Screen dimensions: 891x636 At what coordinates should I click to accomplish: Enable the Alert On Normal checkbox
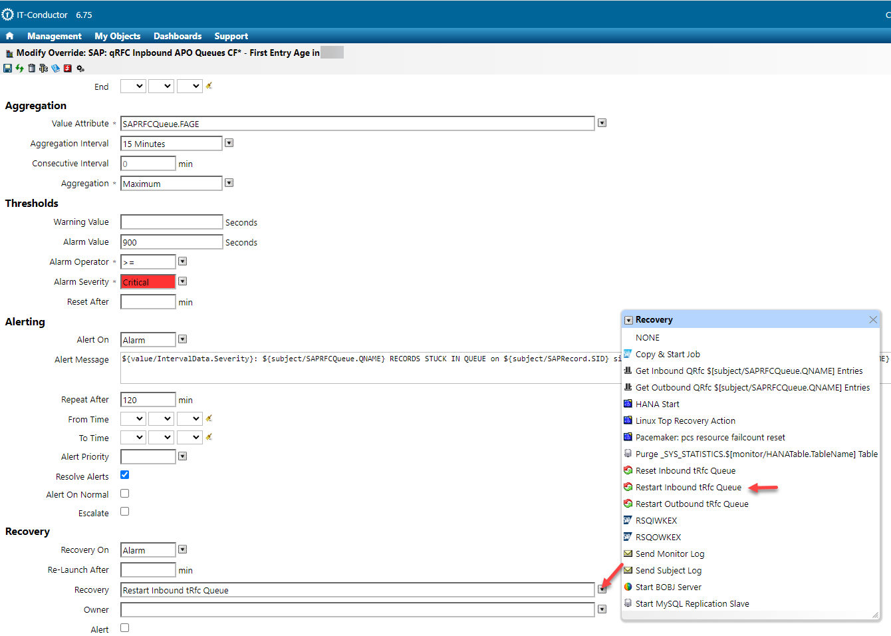pos(124,494)
